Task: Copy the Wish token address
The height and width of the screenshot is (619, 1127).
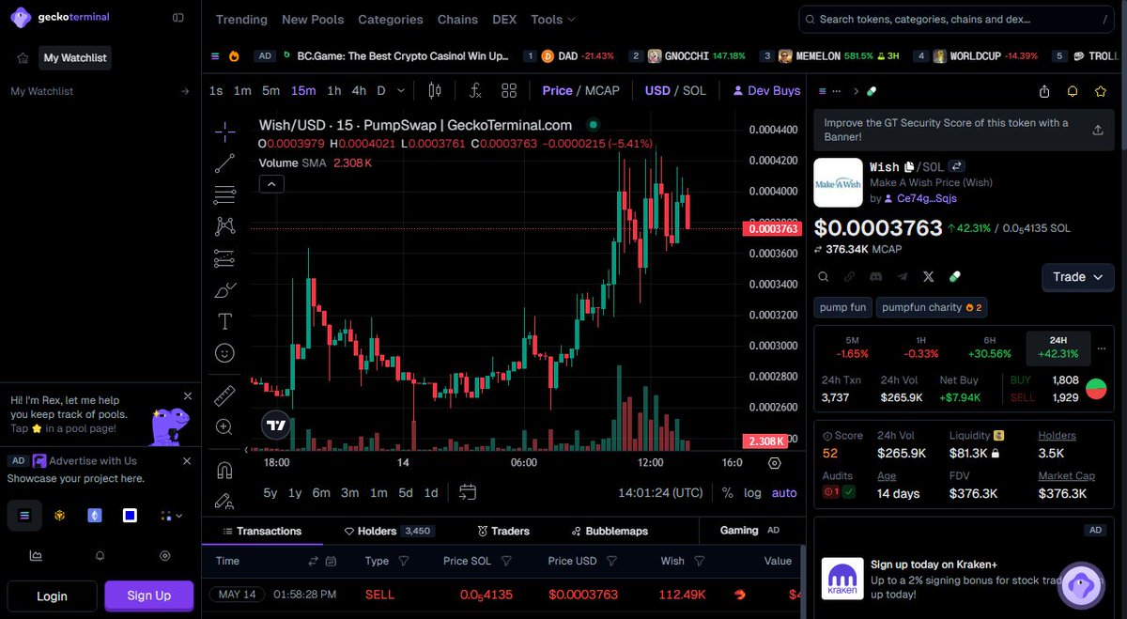Action: (910, 166)
